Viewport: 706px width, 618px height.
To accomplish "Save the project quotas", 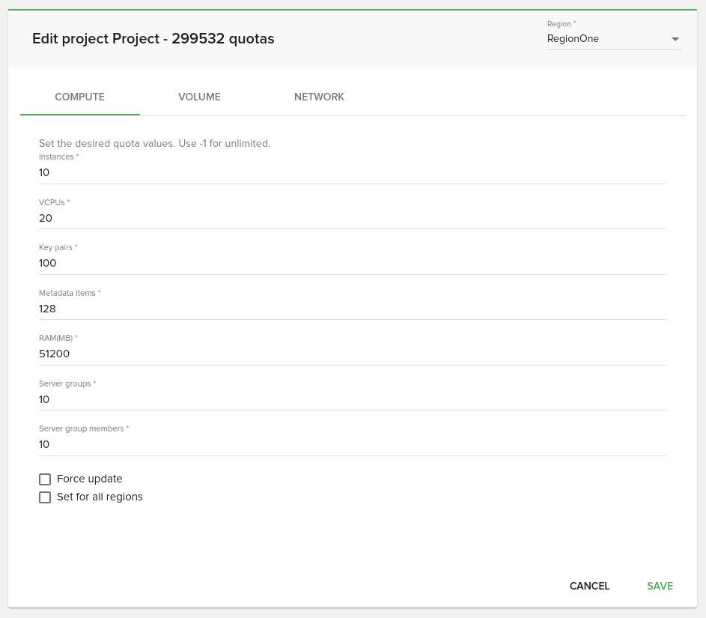I will (660, 586).
